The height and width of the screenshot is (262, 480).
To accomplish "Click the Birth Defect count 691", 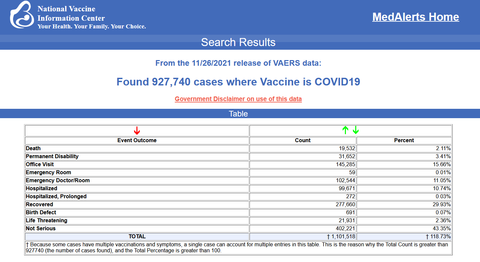I will (x=351, y=212).
